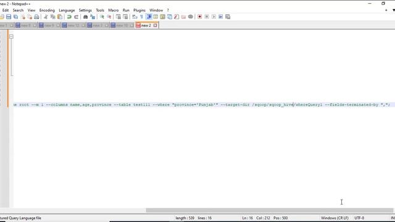Open the Folder as Workspace icon
This screenshot has width=395, height=222.
183,17
